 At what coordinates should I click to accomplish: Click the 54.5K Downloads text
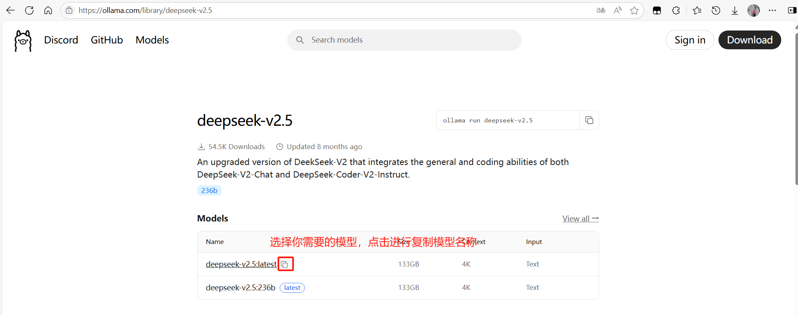[237, 147]
